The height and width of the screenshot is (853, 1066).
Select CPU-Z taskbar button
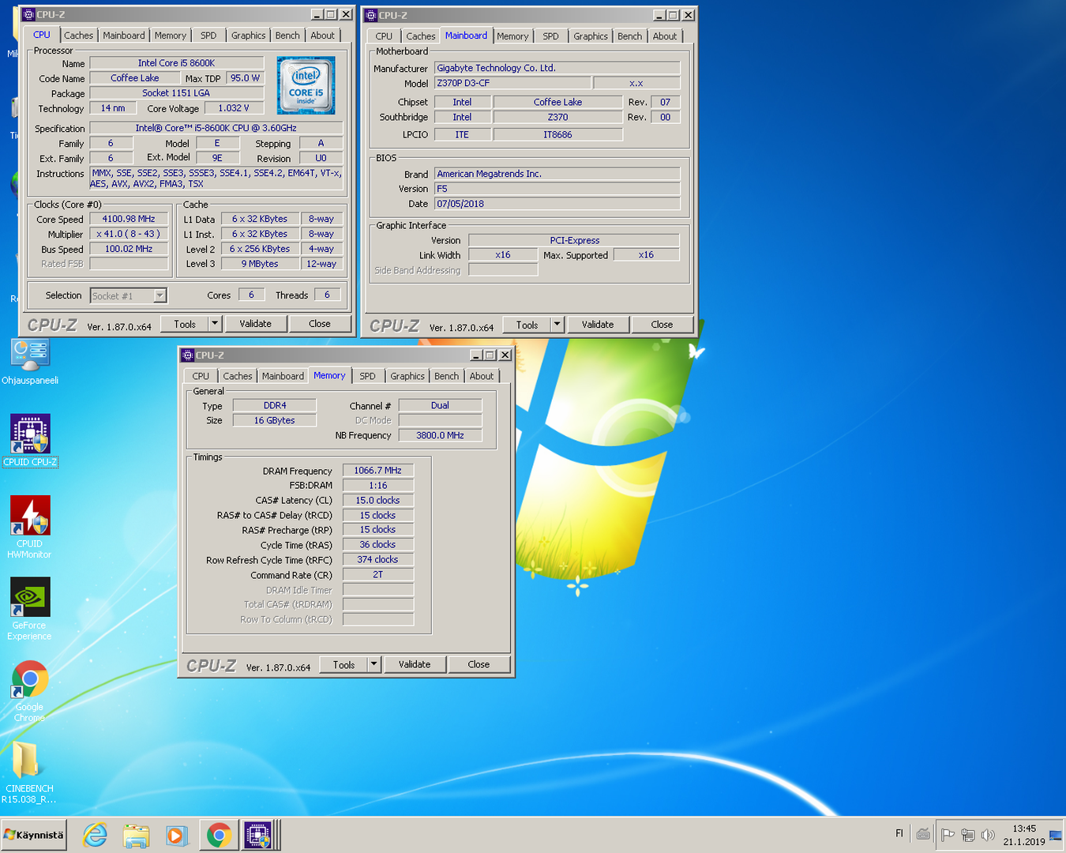[x=258, y=835]
